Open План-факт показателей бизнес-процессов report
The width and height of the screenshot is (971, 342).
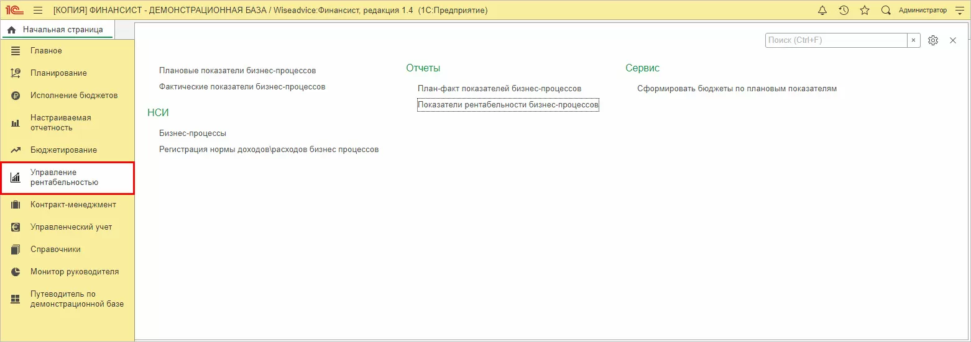(x=500, y=89)
